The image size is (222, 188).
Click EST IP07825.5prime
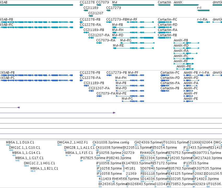click(x=93, y=158)
